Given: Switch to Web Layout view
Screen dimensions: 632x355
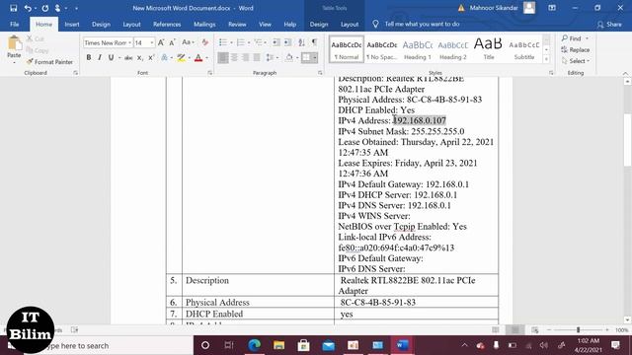Looking at the screenshot, I should pyautogui.click(x=535, y=329).
